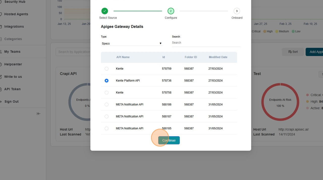Select the Kente radio with Id 578758

(x=106, y=93)
